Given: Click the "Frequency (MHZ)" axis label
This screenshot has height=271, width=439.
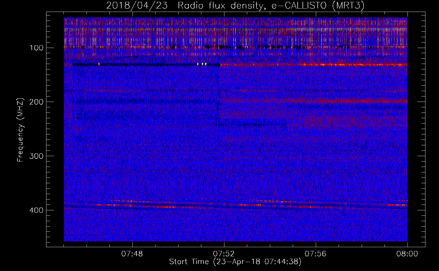Looking at the screenshot, I should [20, 130].
